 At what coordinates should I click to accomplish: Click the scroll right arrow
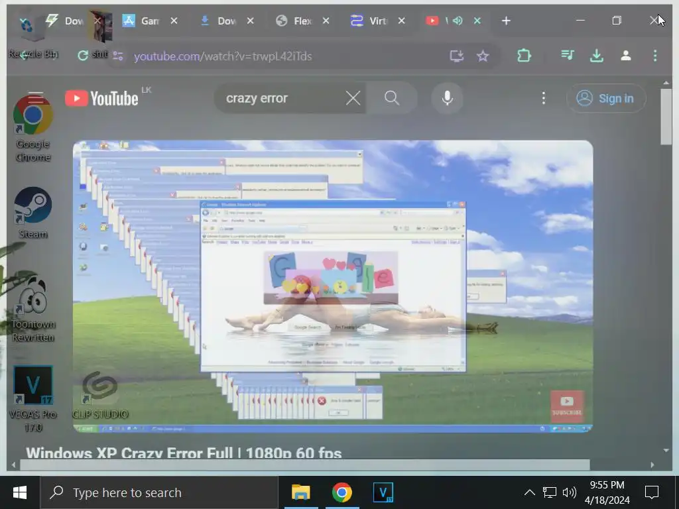pyautogui.click(x=652, y=465)
